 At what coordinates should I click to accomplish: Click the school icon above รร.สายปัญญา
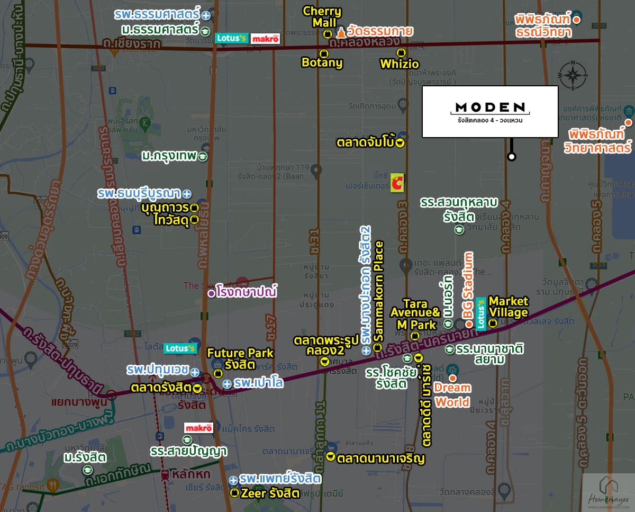tap(186, 440)
